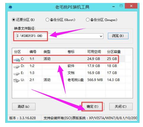Screen dimensions: 143x127
Task: Close window with red X button
Action: (131, 6)
